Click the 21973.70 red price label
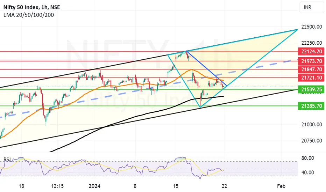This screenshot has height=192, width=326. 311,61
